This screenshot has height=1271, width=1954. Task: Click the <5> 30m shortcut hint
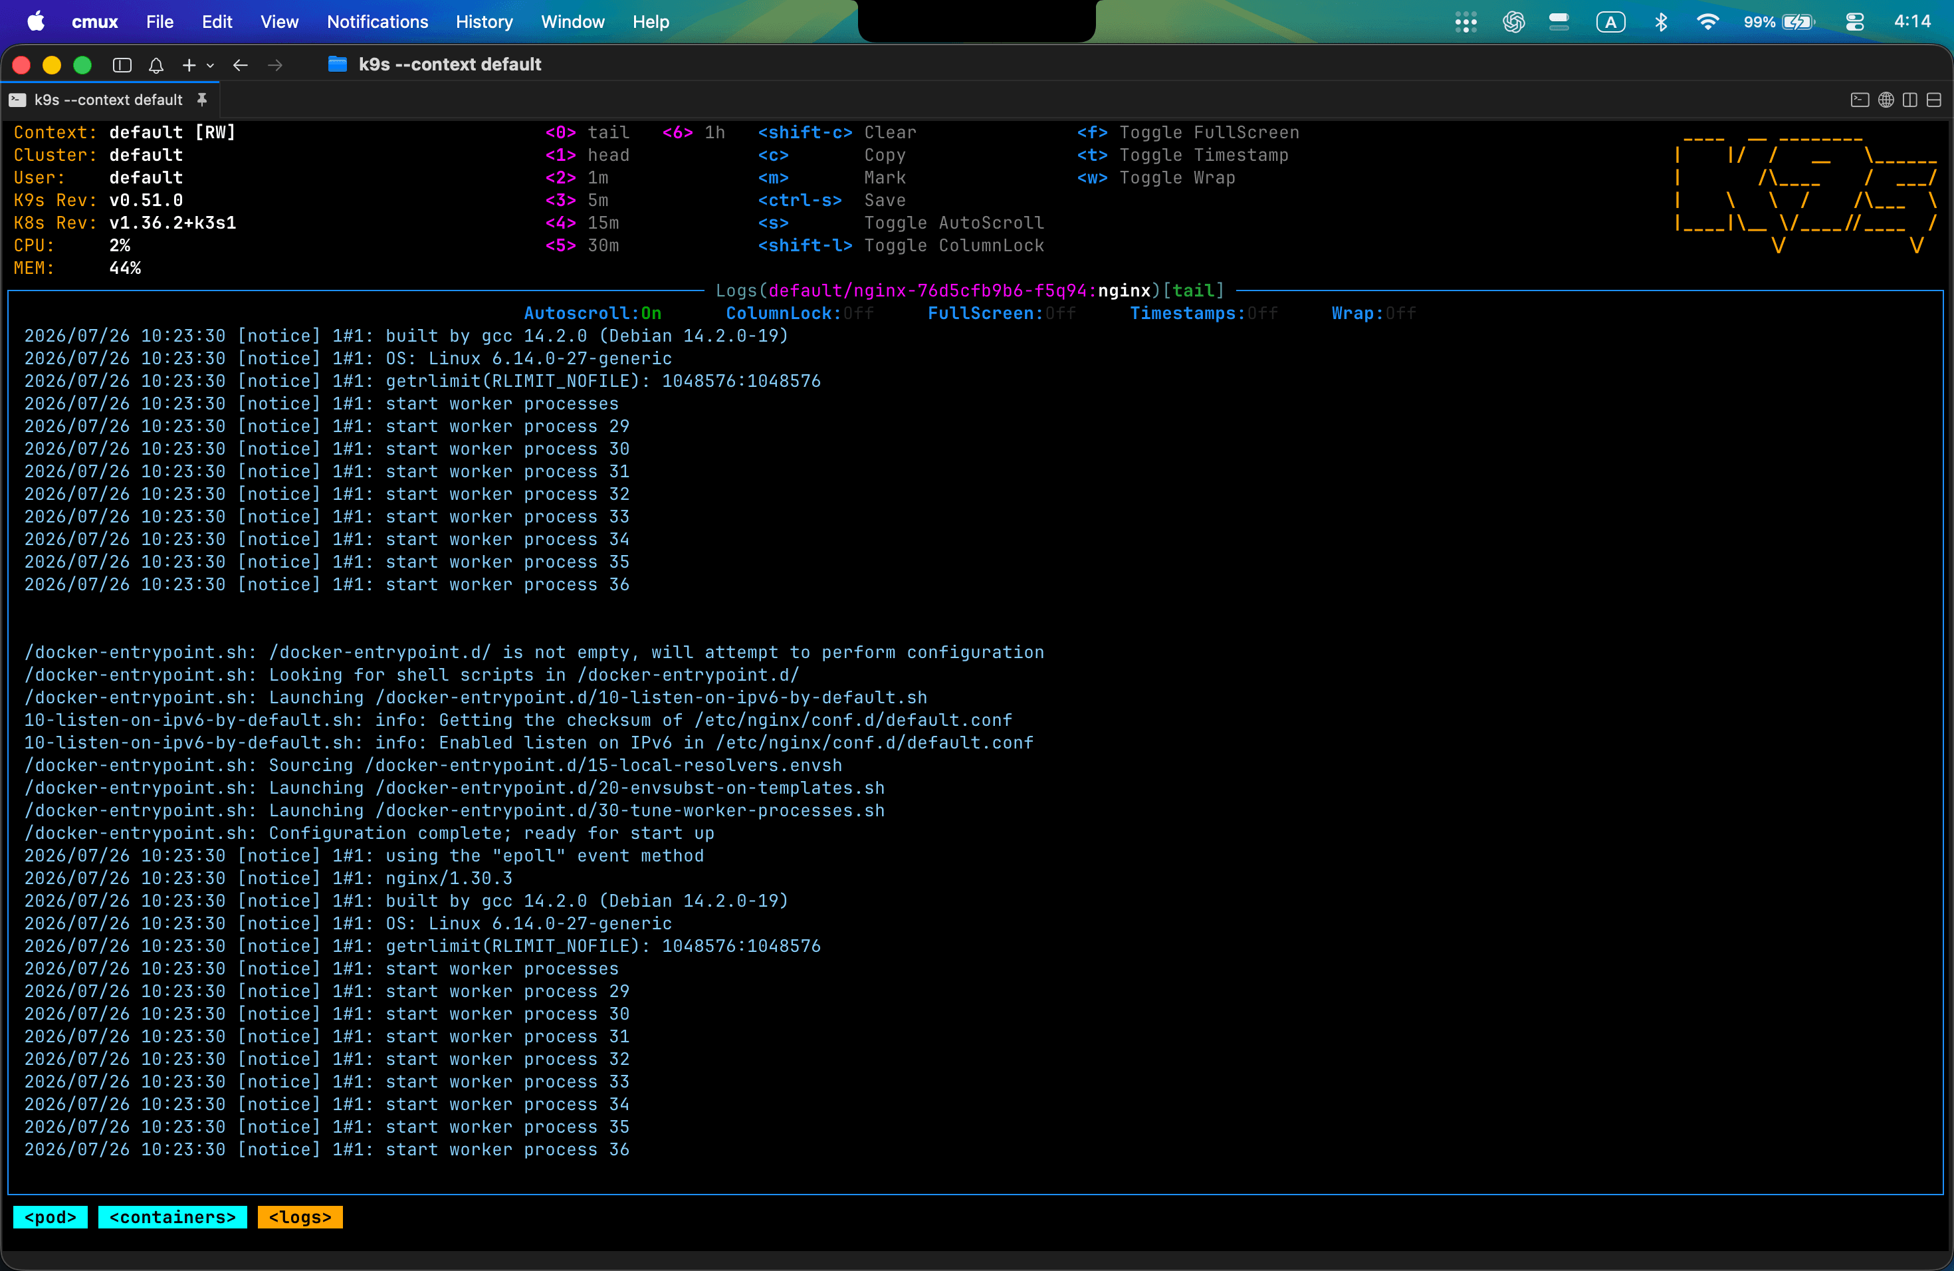pos(582,245)
